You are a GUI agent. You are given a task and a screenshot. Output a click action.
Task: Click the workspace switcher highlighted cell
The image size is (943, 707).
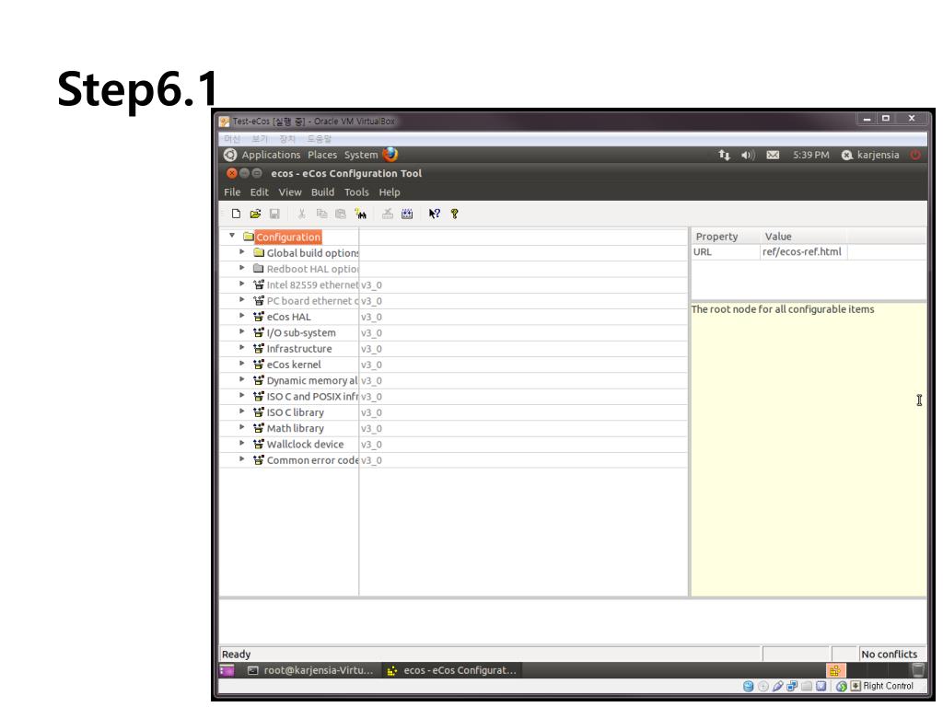click(836, 670)
